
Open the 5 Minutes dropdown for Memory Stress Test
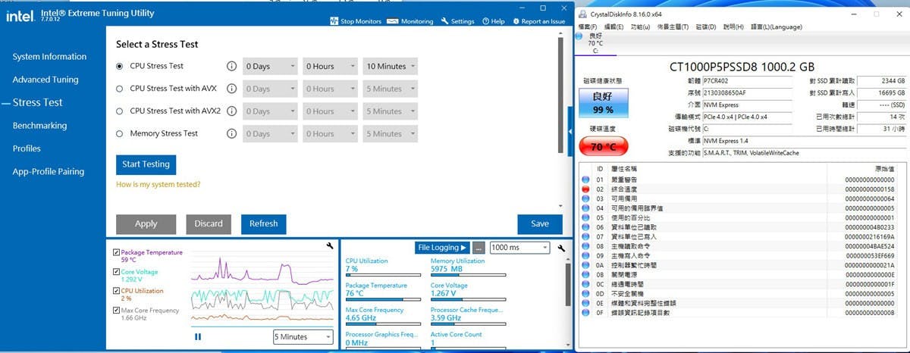[x=390, y=134]
